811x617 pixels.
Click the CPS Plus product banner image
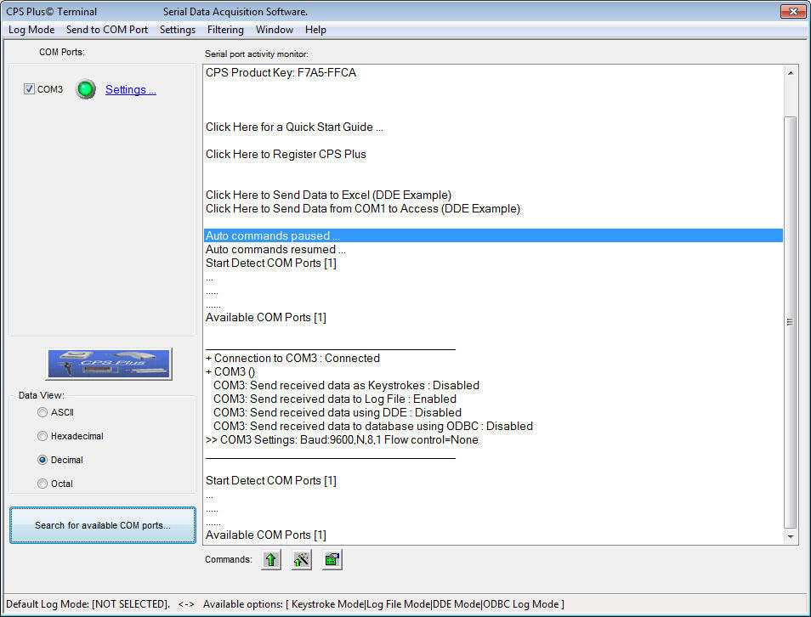(109, 364)
